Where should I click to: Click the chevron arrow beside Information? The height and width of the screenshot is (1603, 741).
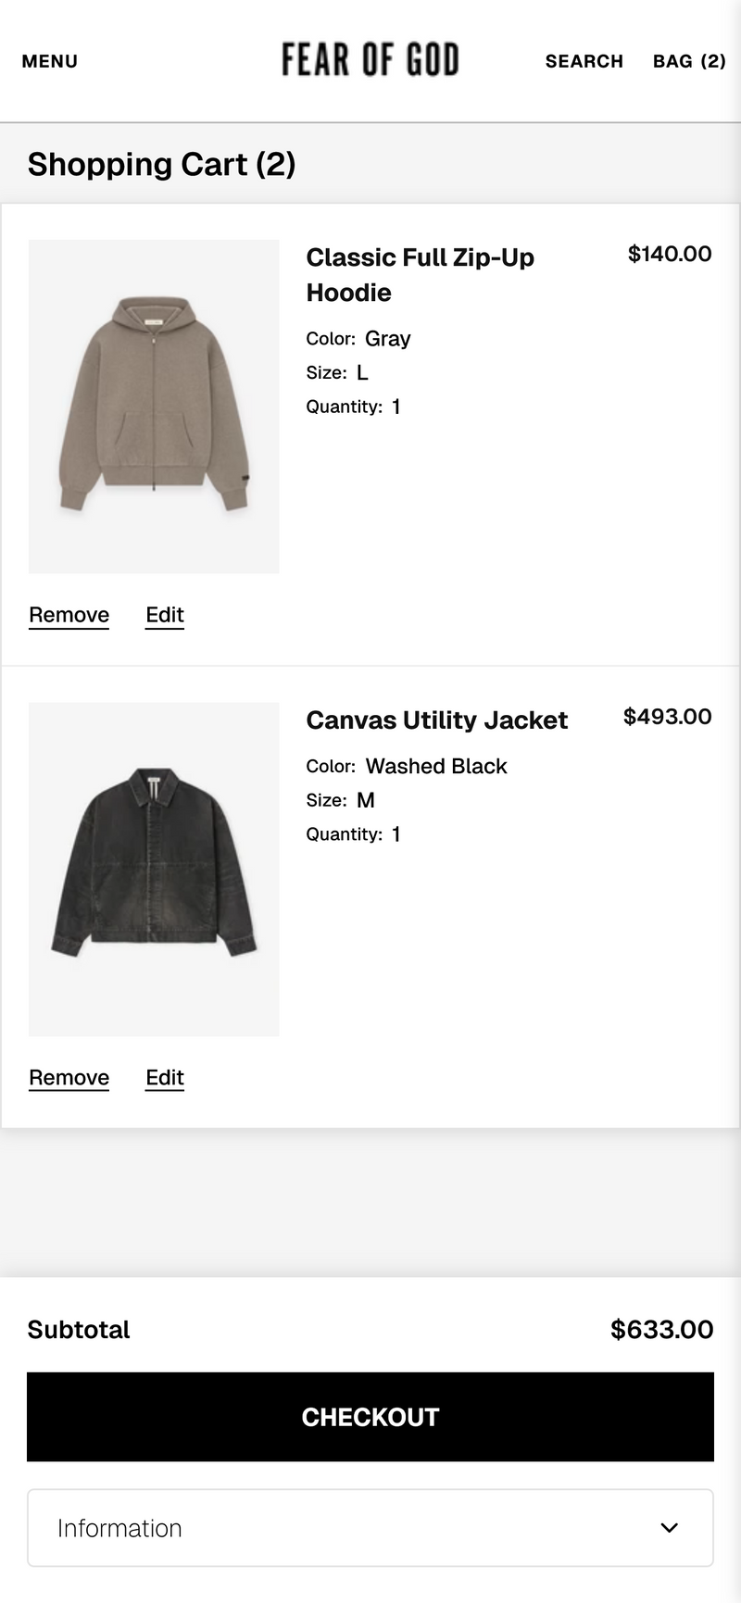tap(669, 1528)
